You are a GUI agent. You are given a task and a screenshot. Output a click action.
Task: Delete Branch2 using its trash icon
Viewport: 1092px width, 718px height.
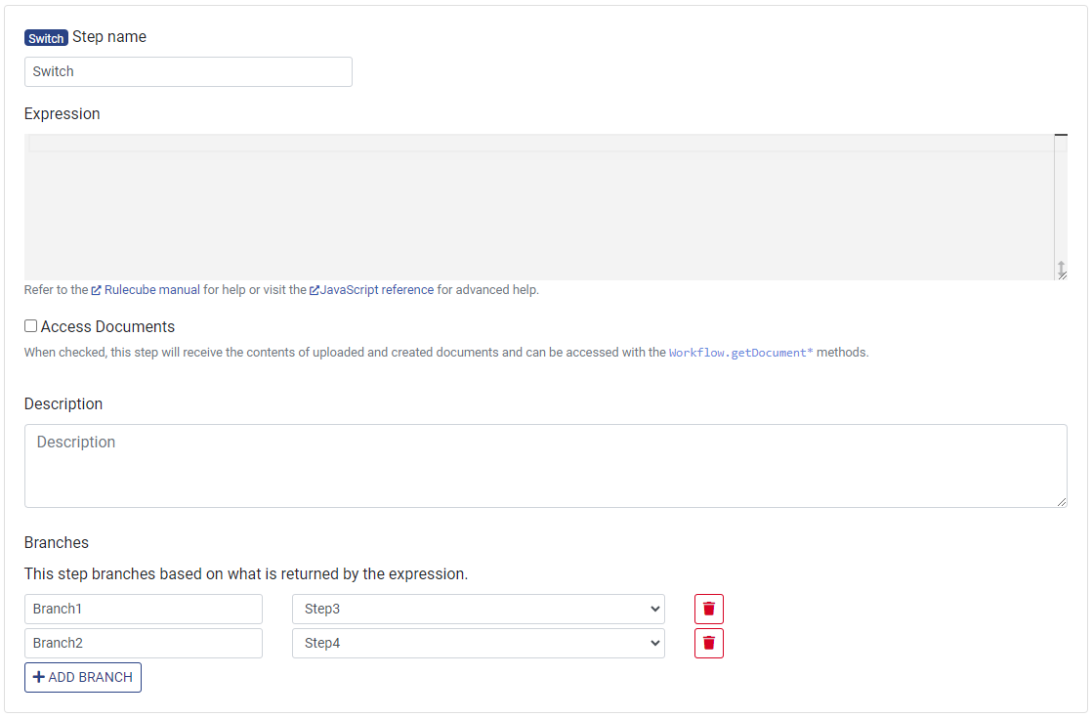(708, 643)
